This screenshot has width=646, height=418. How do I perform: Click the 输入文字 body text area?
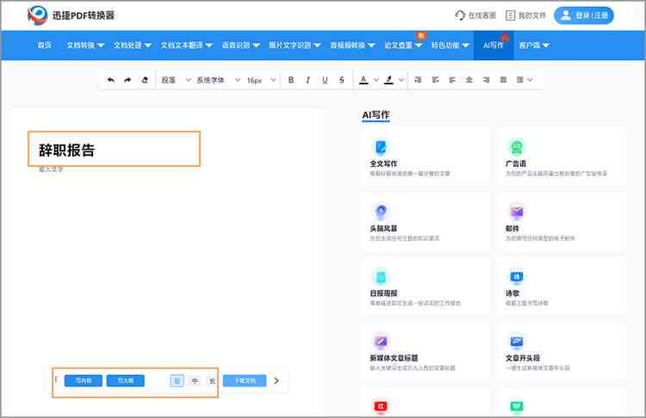(x=51, y=169)
